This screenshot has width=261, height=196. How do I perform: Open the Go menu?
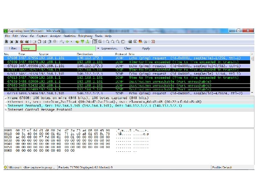tap(32, 36)
